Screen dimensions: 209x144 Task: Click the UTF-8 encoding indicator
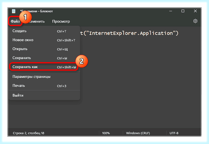(x=174, y=133)
